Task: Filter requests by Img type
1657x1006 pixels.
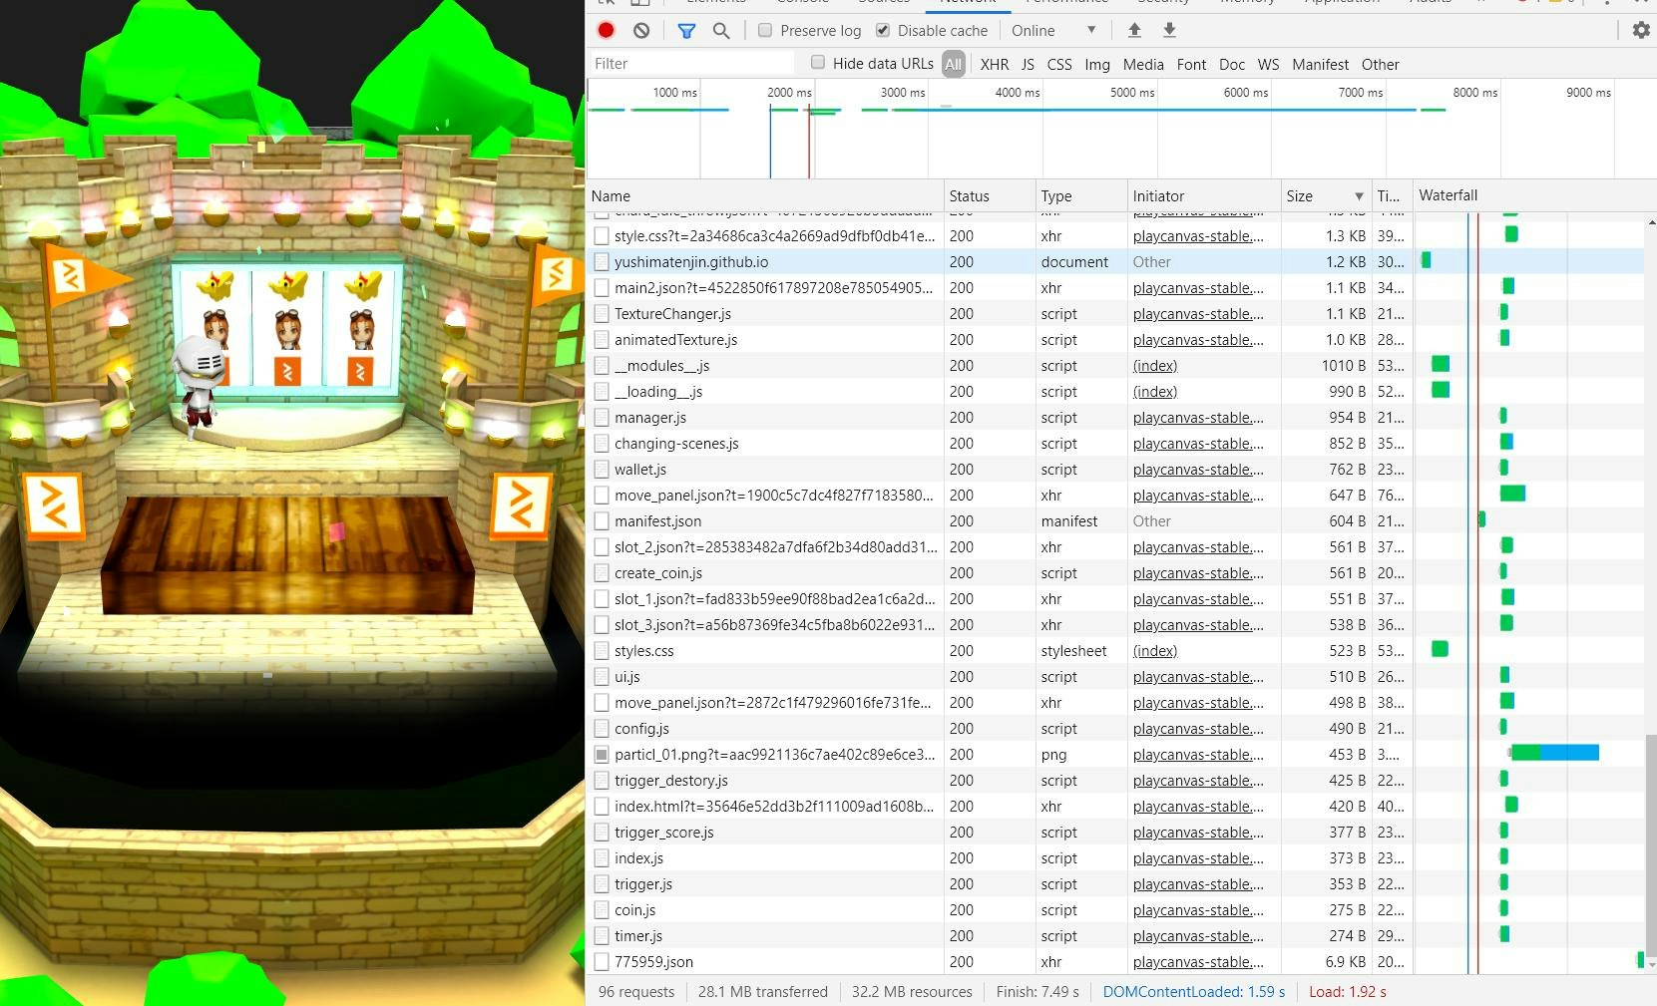Action: coord(1097,64)
